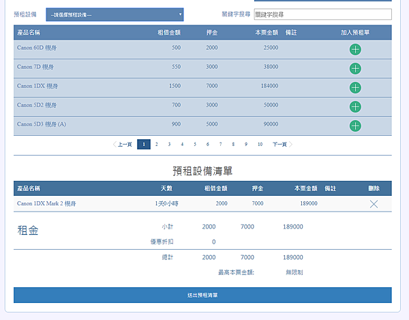The height and width of the screenshot is (320, 409).
Task: Jump to pagination page 10
Action: 260,145
